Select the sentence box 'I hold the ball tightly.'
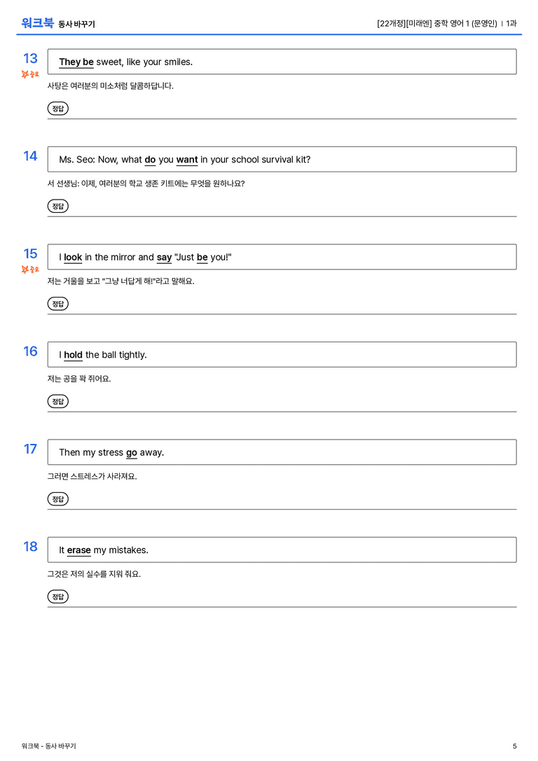This screenshot has height=761, width=538. point(282,355)
